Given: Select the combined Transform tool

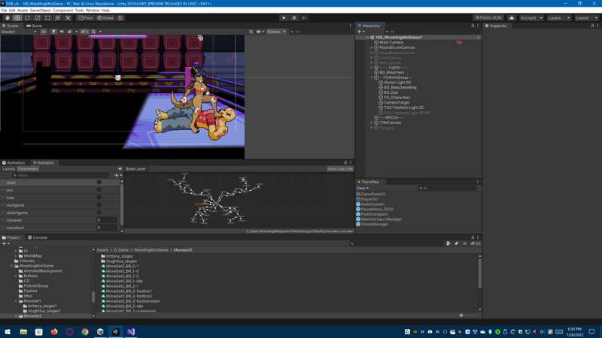Looking at the screenshot, I should 58,18.
